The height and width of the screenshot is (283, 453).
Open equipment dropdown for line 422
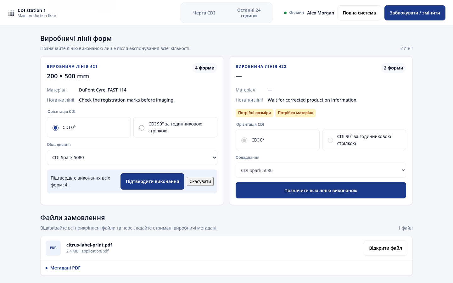pos(321,170)
